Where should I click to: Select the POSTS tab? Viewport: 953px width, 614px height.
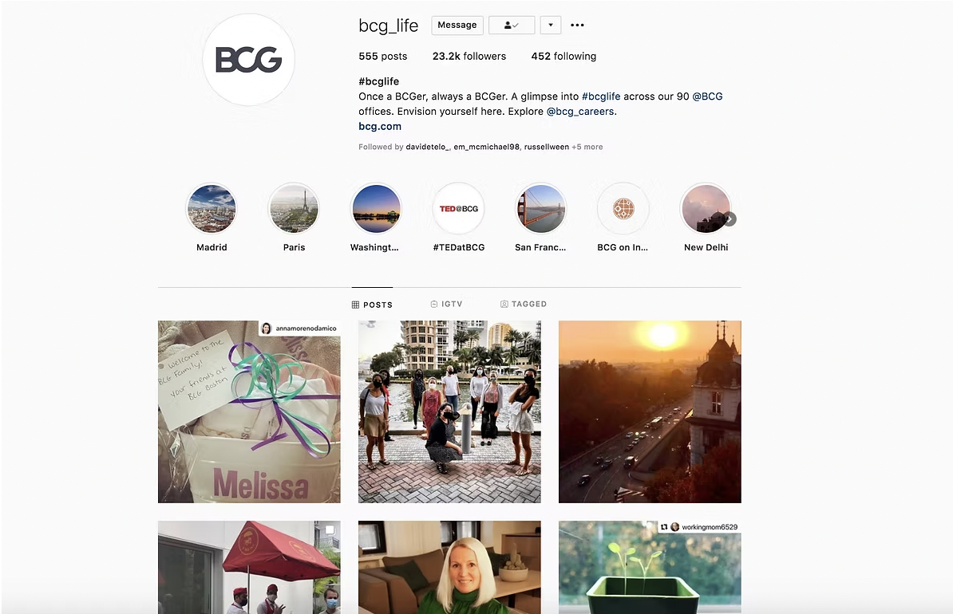[372, 305]
